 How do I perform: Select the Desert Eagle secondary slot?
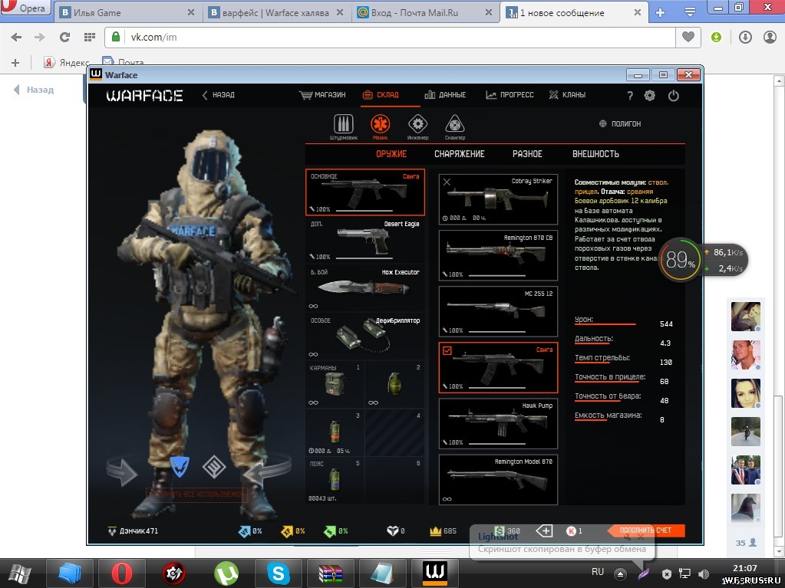(x=365, y=241)
